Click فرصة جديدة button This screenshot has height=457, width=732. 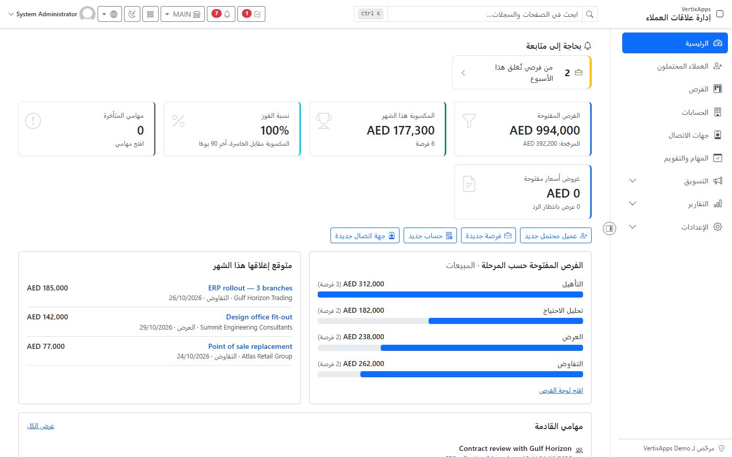click(x=488, y=236)
